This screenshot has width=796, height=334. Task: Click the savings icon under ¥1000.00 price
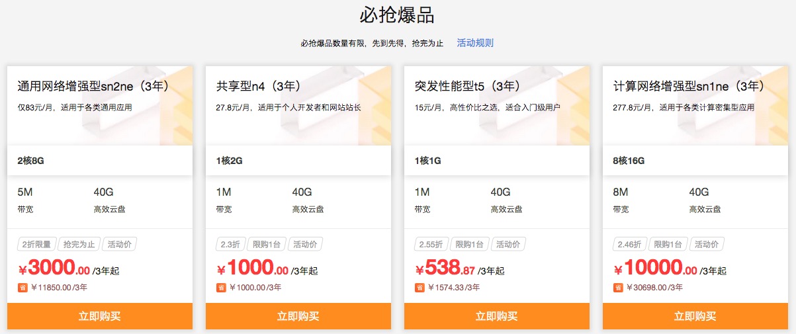coord(221,288)
